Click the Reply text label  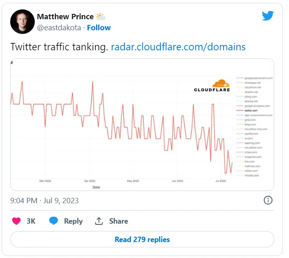click(x=73, y=221)
